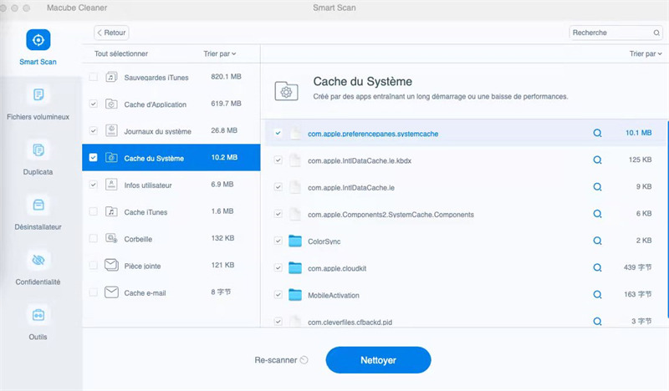669x391 pixels.
Task: Click Re-scanner to scan again
Action: (x=281, y=360)
